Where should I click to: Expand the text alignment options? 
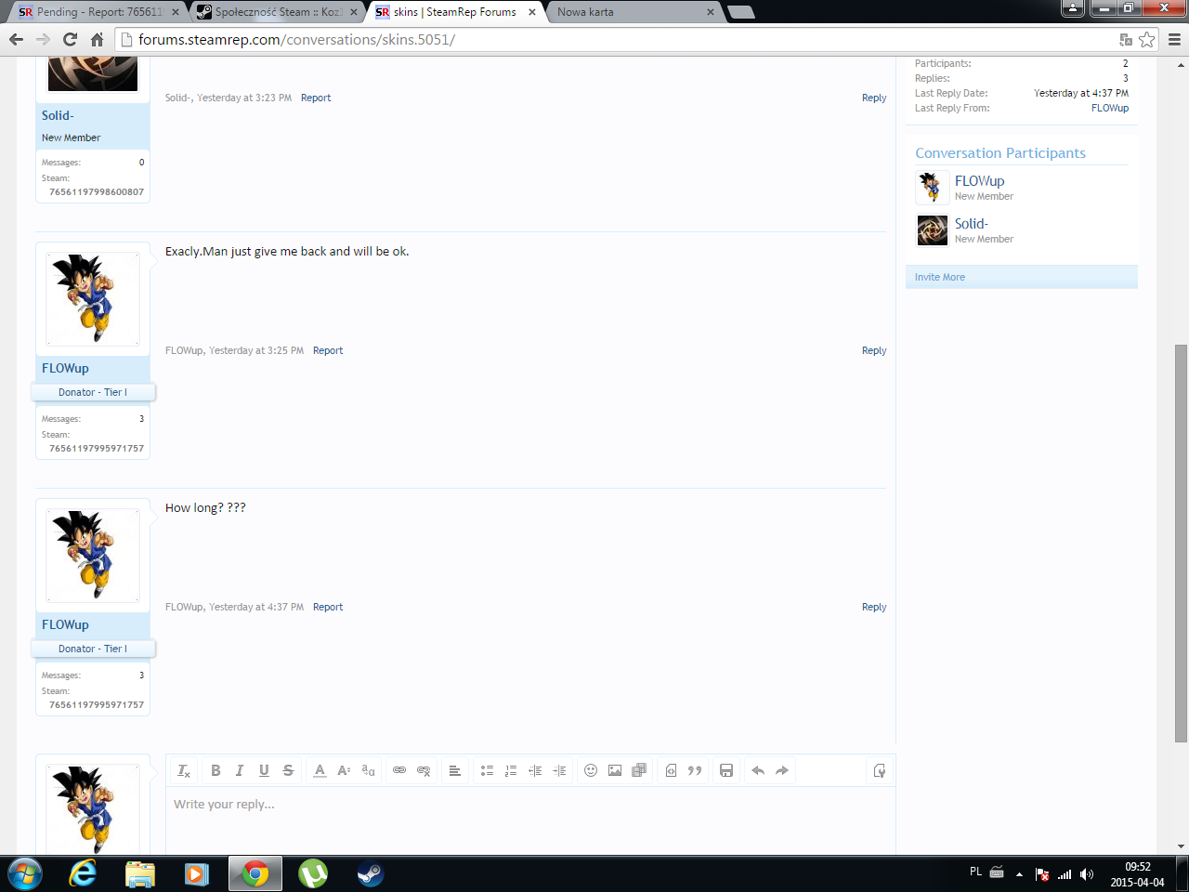454,770
